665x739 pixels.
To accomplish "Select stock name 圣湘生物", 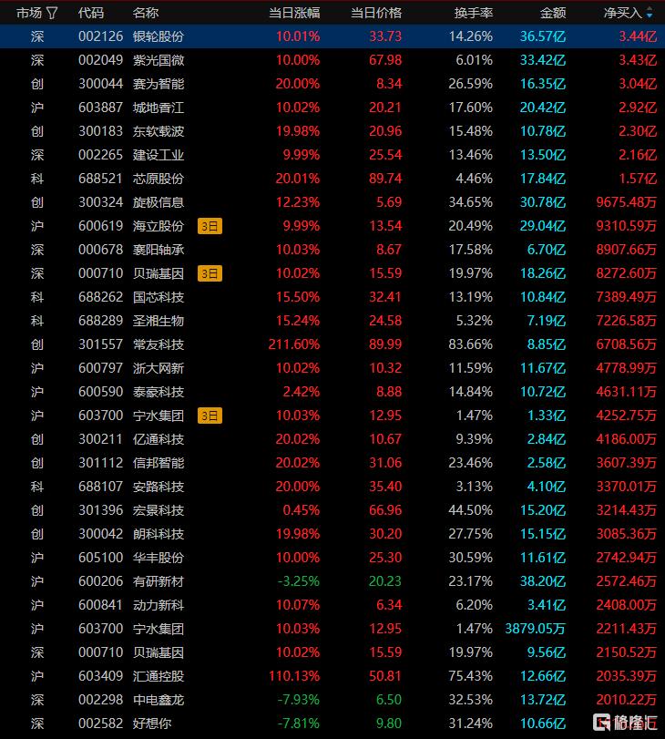I will pyautogui.click(x=159, y=321).
